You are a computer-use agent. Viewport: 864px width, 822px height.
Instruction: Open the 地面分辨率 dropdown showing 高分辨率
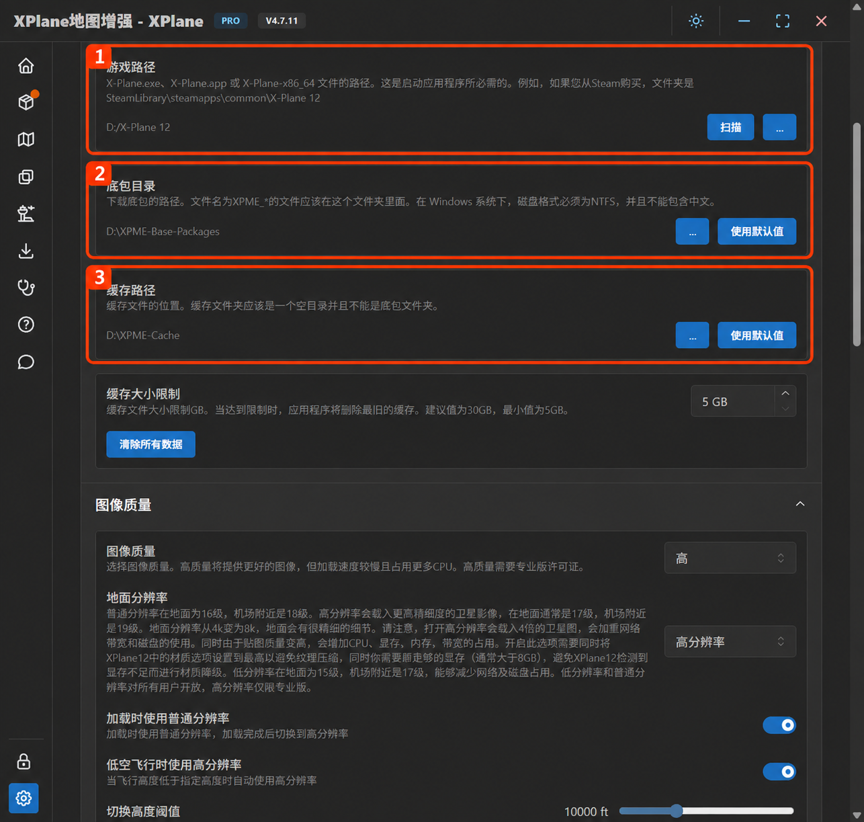pyautogui.click(x=730, y=642)
